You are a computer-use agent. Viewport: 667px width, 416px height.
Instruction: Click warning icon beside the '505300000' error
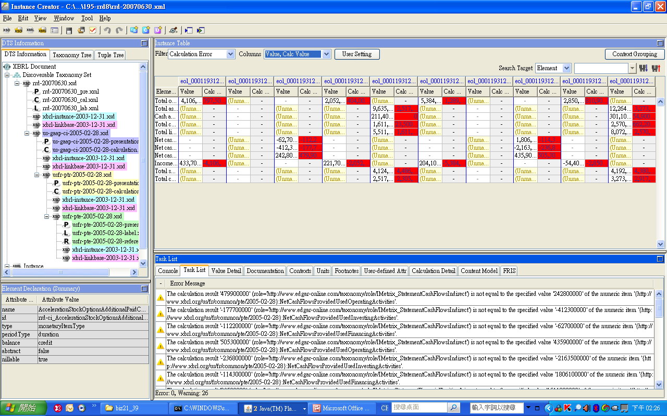tap(161, 346)
